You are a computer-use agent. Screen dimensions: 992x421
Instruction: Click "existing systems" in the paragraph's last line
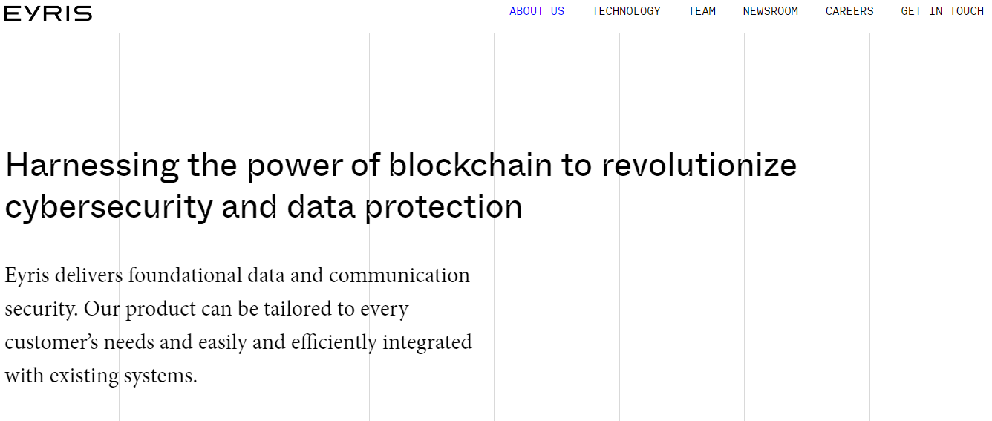[123, 376]
